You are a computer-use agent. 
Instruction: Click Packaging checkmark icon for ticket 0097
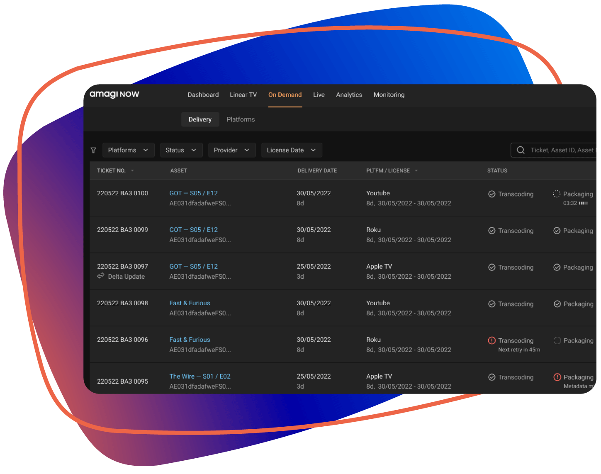coord(557,267)
